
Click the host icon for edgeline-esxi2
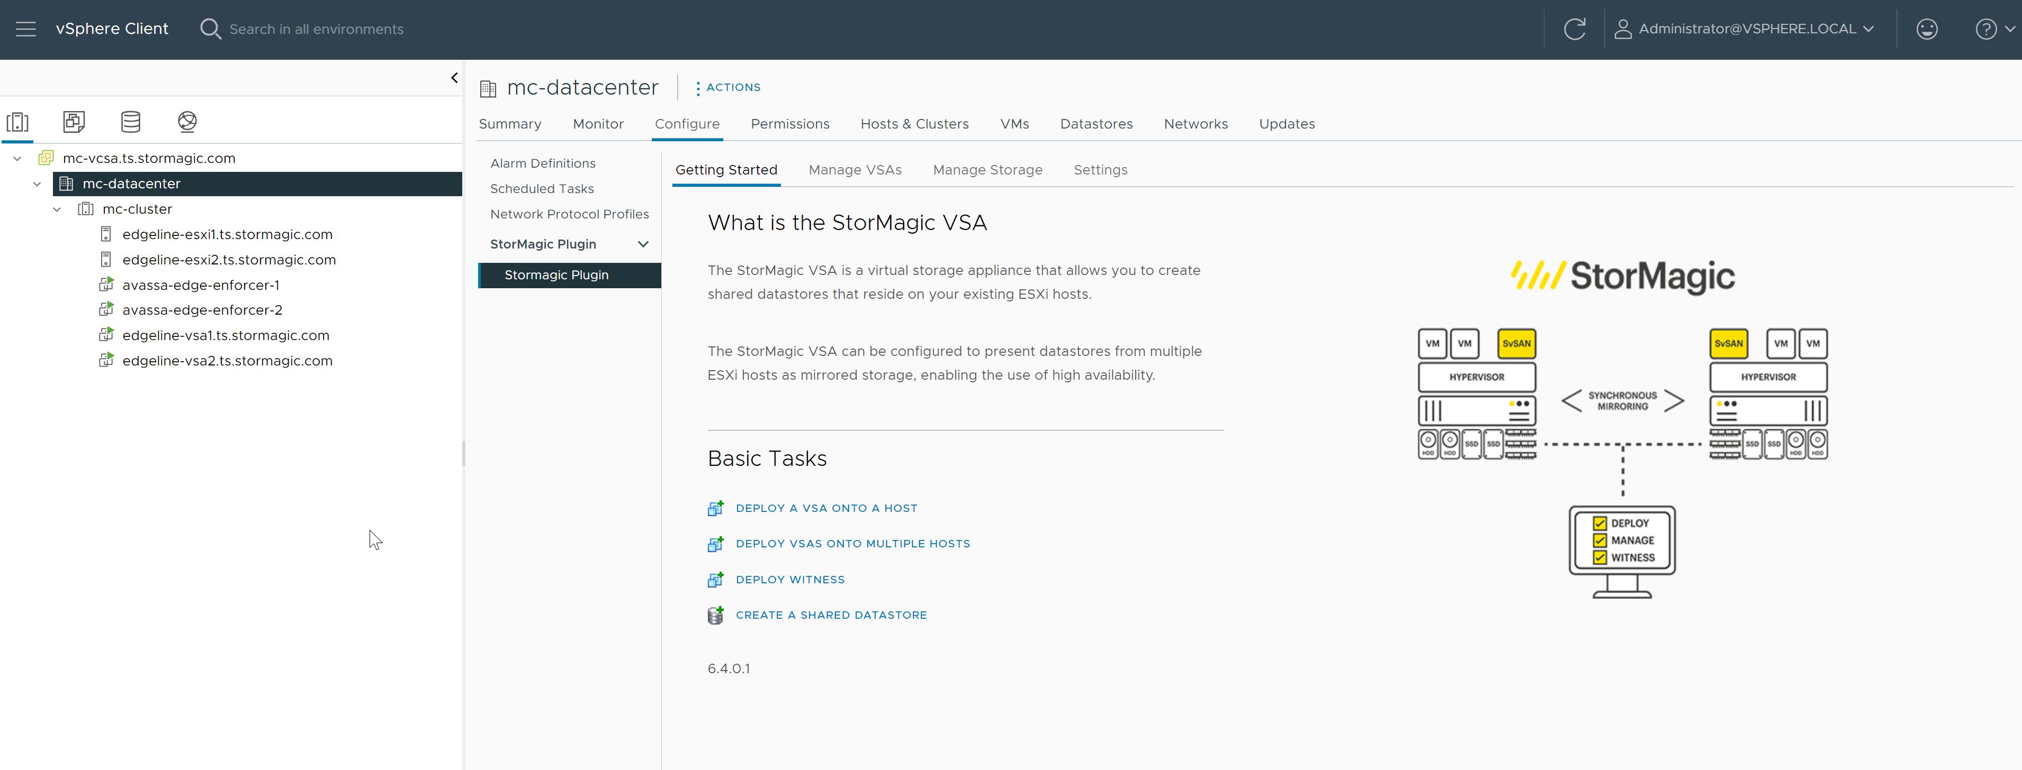[x=106, y=260]
